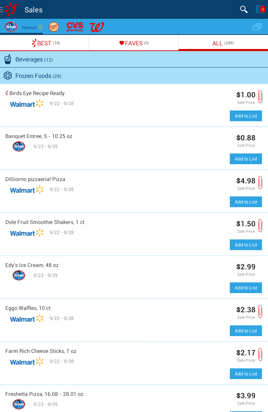Collapse the Frozen Foods category
The width and height of the screenshot is (268, 412).
click(134, 76)
